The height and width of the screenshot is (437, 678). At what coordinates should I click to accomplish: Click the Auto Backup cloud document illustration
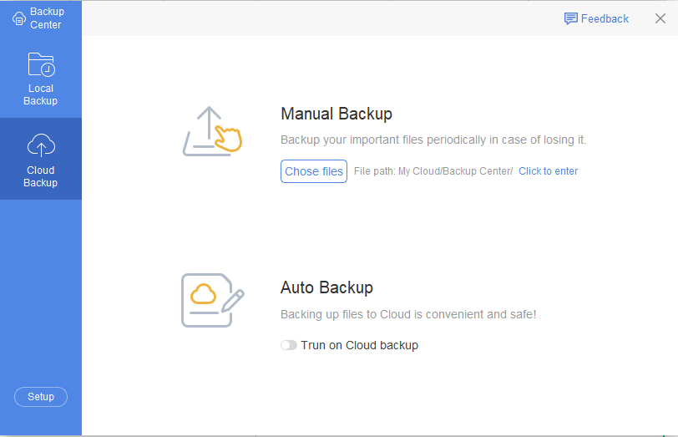pos(212,299)
